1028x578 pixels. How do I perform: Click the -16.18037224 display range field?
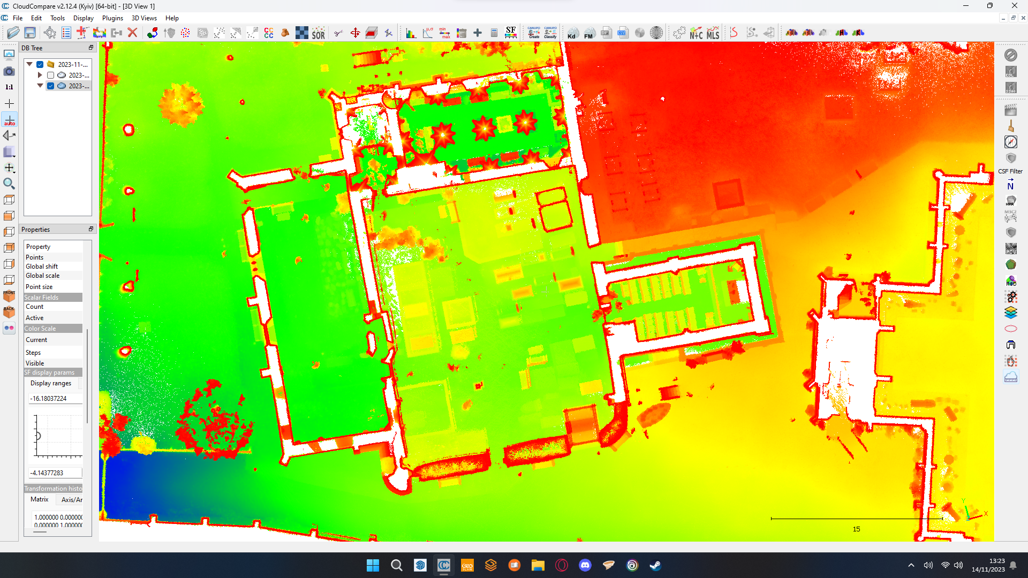55,399
